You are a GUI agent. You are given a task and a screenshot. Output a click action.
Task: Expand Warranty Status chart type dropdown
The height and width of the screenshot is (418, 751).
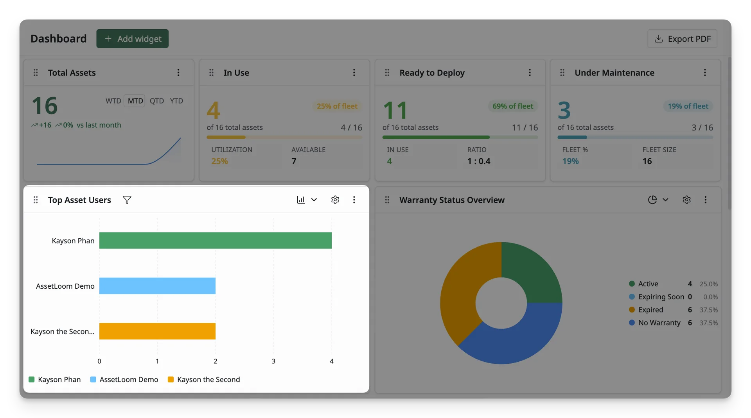665,200
